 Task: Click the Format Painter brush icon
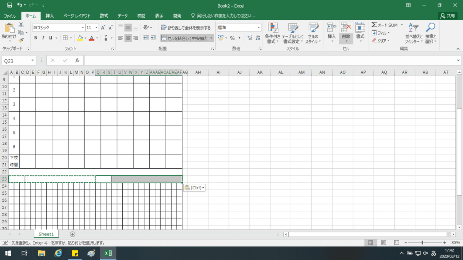click(x=21, y=39)
